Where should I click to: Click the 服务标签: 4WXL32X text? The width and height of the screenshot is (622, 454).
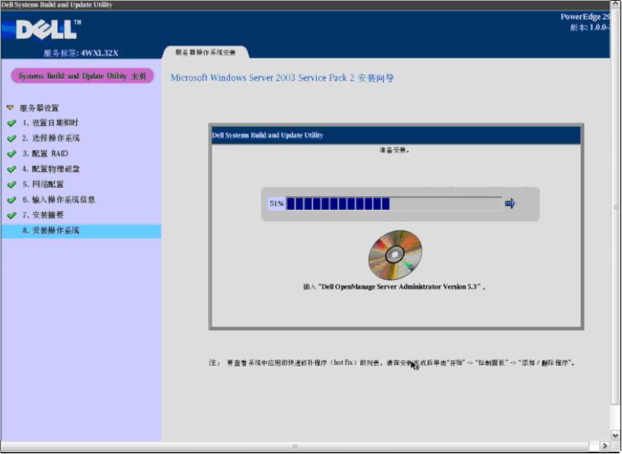[x=81, y=53]
